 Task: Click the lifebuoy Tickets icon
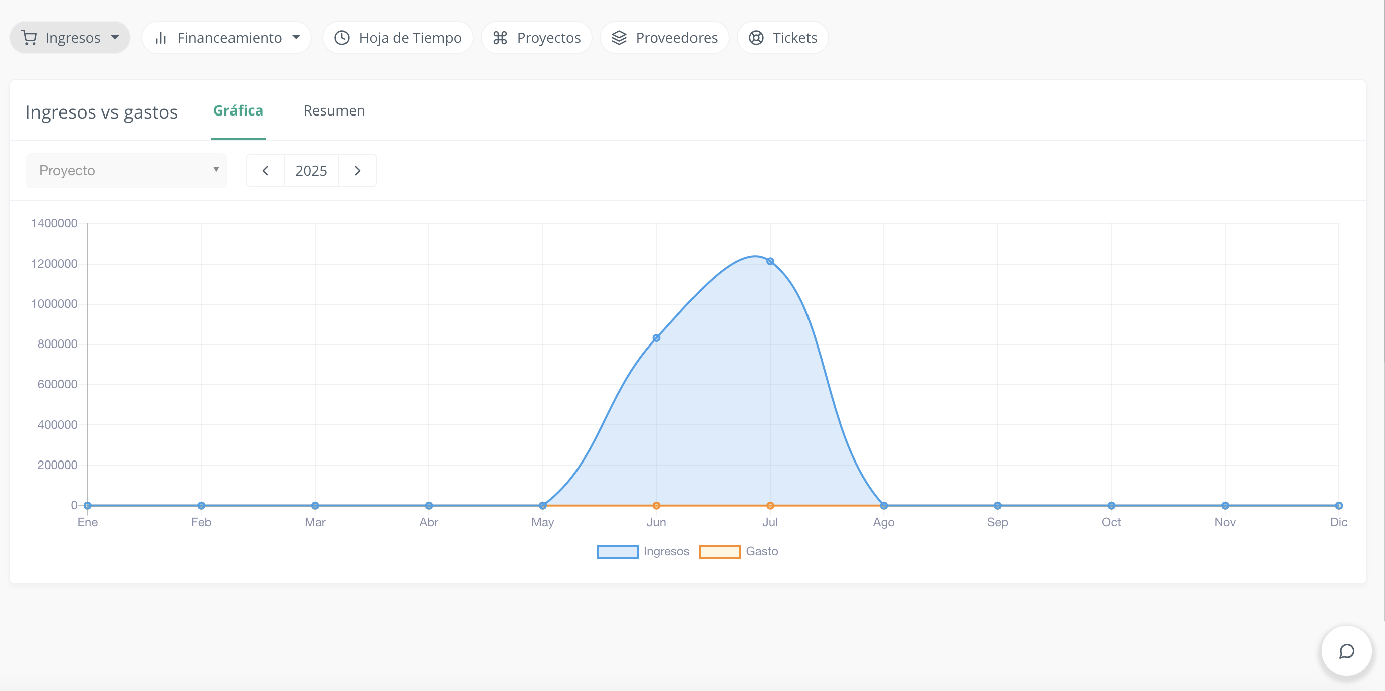[x=756, y=38]
